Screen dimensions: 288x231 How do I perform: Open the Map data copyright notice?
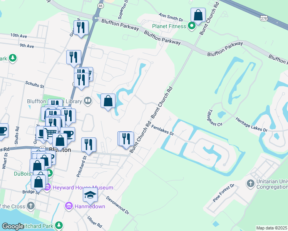point(272,228)
